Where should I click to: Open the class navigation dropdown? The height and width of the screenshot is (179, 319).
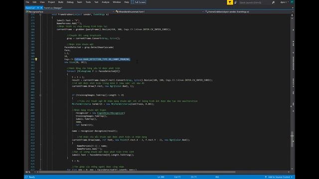(x=159, y=12)
